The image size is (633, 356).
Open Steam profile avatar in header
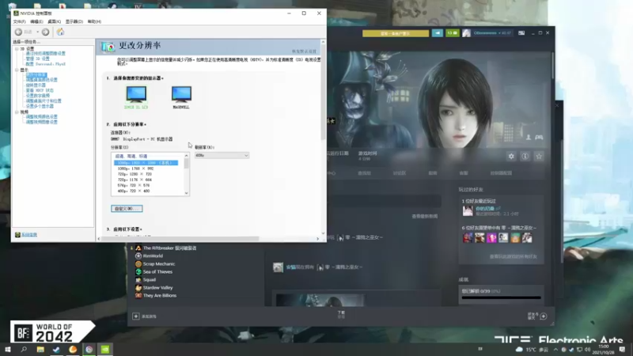point(467,33)
